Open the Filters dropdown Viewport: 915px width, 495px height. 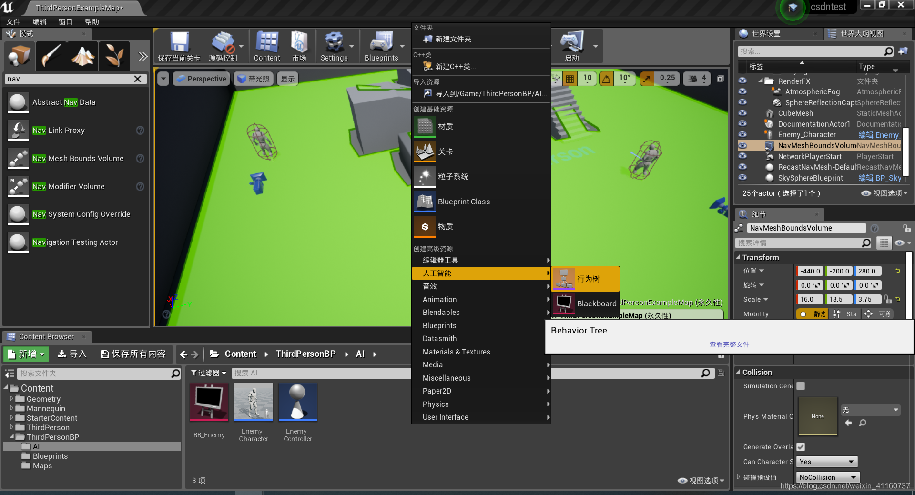209,373
